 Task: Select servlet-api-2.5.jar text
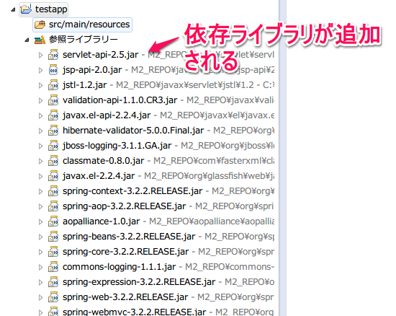pos(101,55)
